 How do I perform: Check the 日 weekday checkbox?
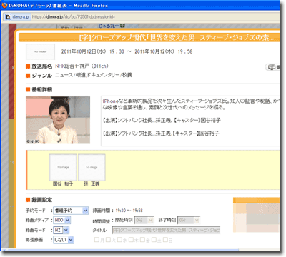click(165, 240)
